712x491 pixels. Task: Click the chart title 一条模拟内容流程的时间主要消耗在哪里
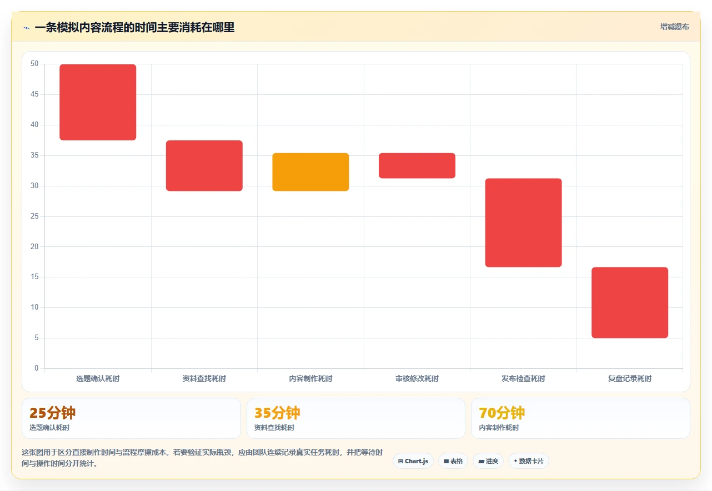[134, 28]
